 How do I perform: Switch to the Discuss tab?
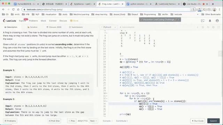(54, 27)
